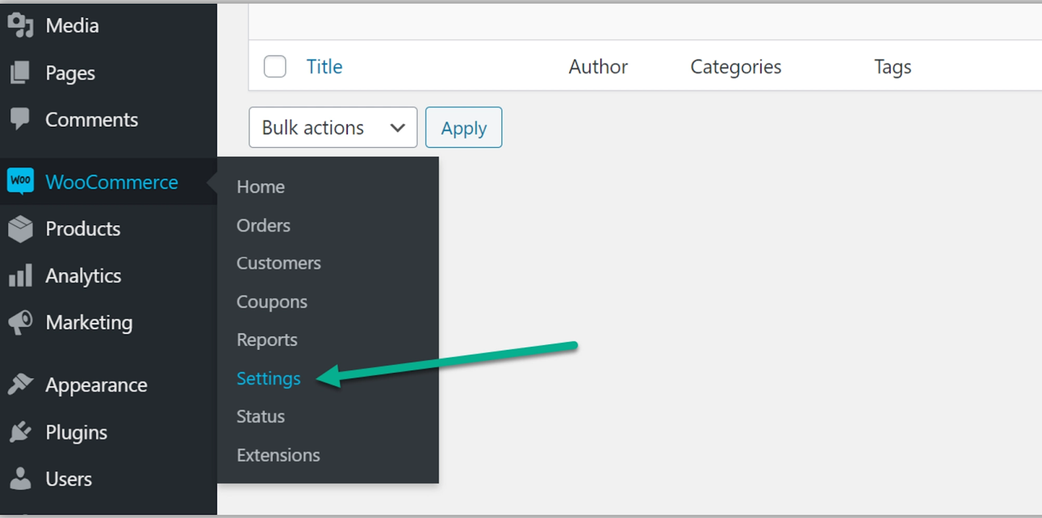Screen dimensions: 1042x518
Task: Click the Analytics bar chart icon
Action: 20,276
